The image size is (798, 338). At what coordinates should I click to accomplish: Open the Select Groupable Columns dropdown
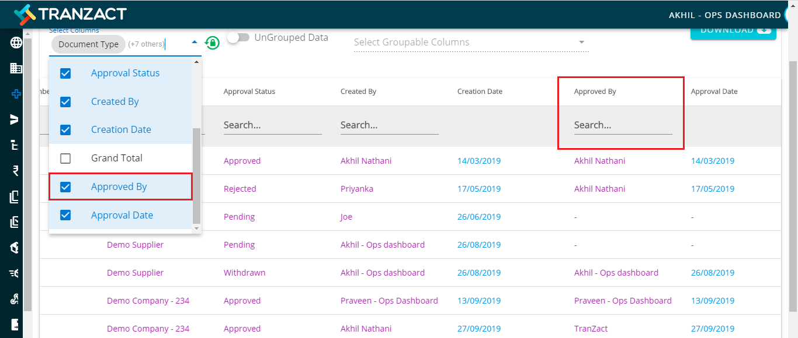[471, 42]
